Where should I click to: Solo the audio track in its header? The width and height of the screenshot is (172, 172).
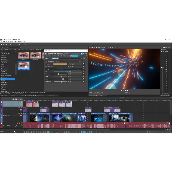(19, 123)
